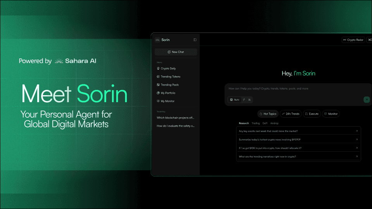Image resolution: width=372 pixels, height=209 pixels.
Task: Click the Trending Pools icon
Action: [x=158, y=85]
